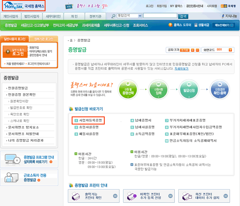Switch to the 정부기관 로그인 tab
This screenshot has width=240, height=206.
43,39
